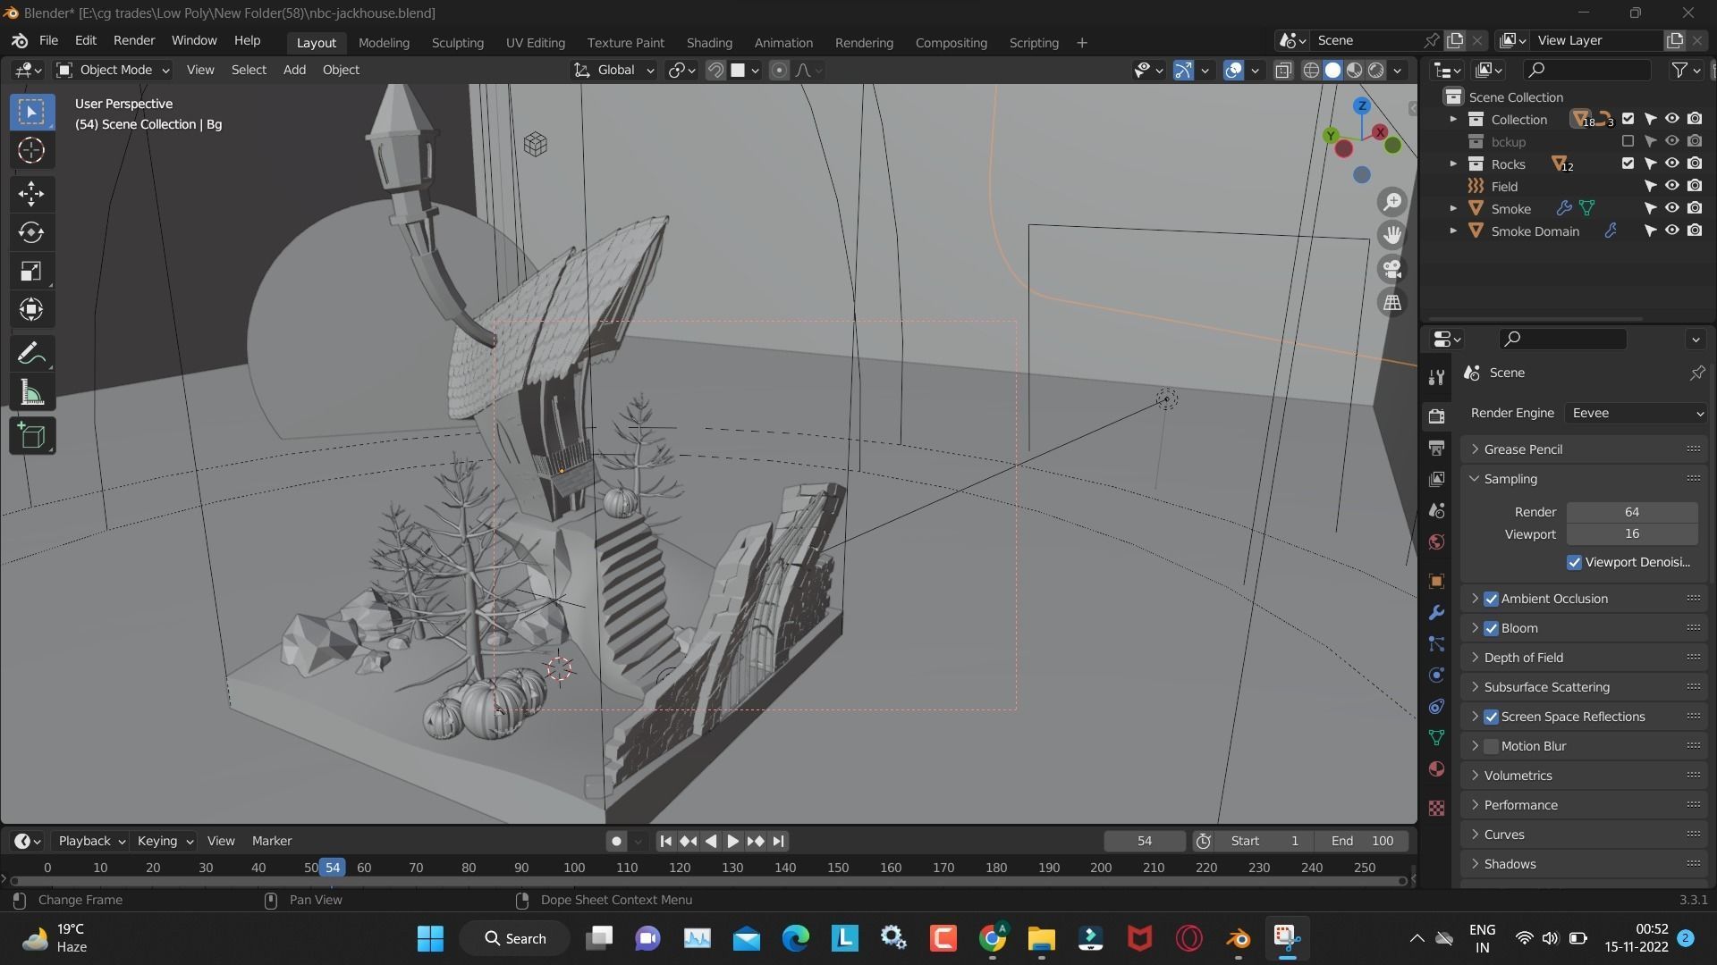1717x965 pixels.
Task: Toggle Bloom checkbox
Action: tap(1491, 628)
